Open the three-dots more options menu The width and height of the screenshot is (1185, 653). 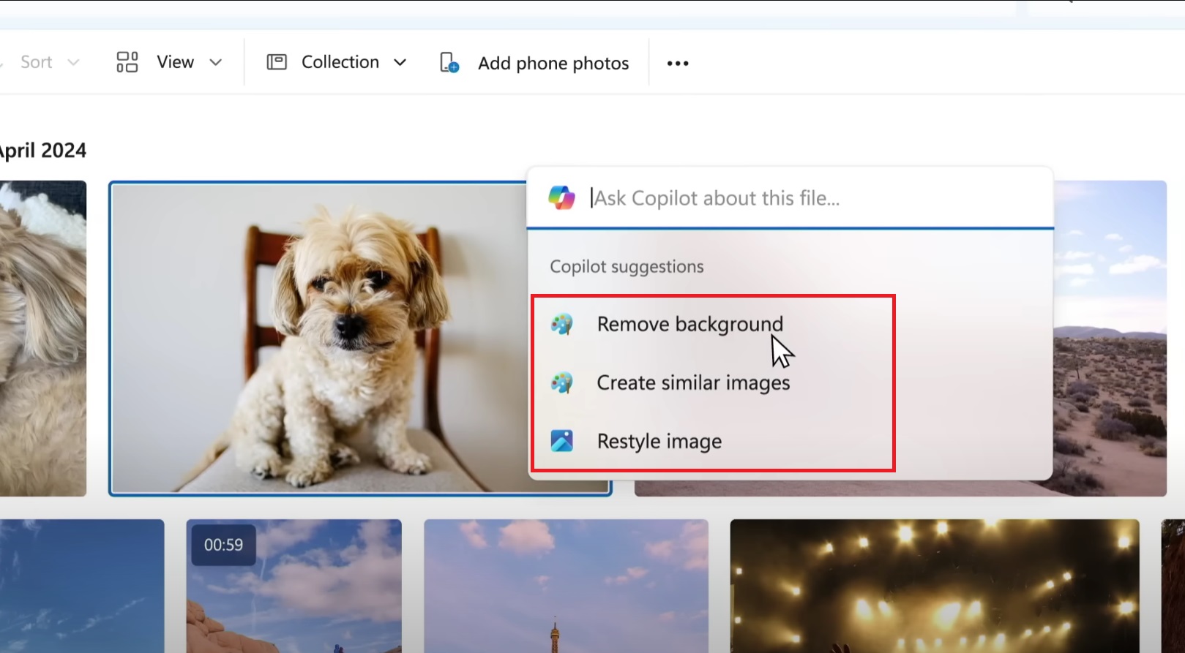tap(678, 64)
